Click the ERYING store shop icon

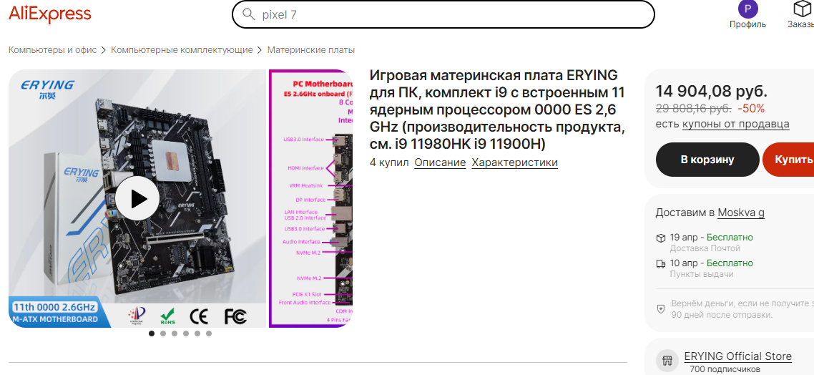667,359
